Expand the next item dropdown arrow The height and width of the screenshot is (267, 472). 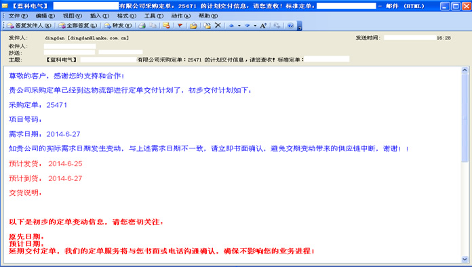(255, 26)
